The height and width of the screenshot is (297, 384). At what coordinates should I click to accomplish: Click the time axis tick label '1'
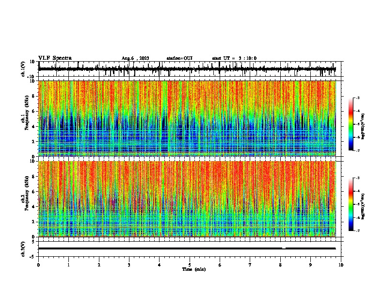coord(68,265)
